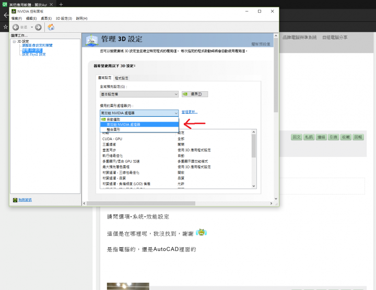This screenshot has width=376, height=290.
Task: Click the NVIDIA Control Panel home icon
Action: pos(51,27)
